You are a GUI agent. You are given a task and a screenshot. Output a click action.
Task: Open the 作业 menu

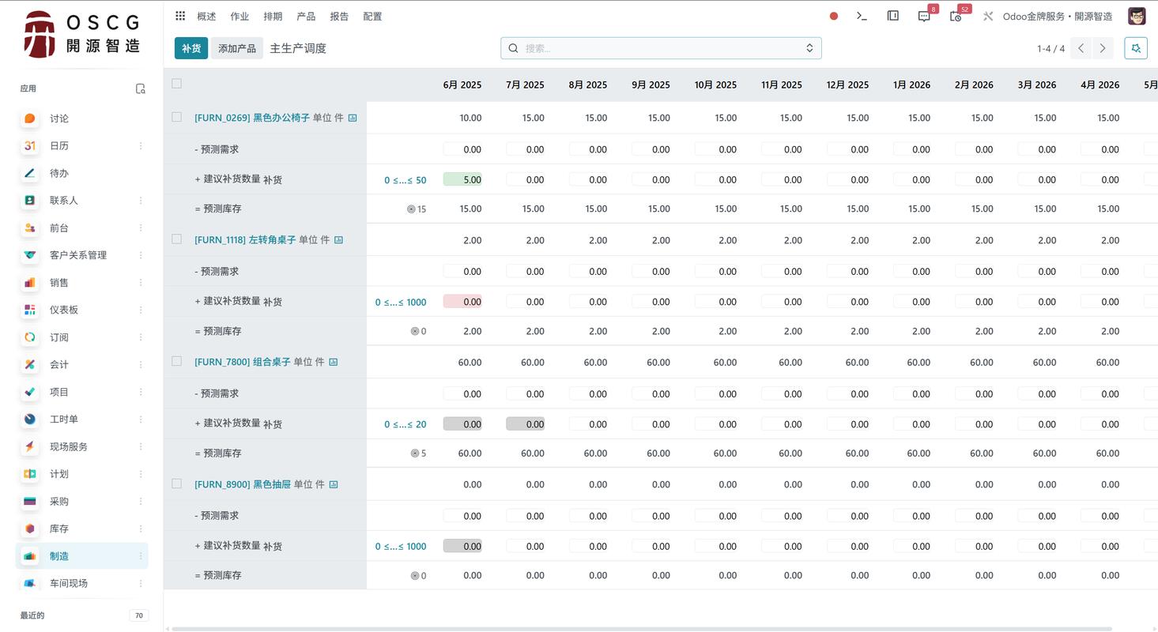[x=240, y=16]
